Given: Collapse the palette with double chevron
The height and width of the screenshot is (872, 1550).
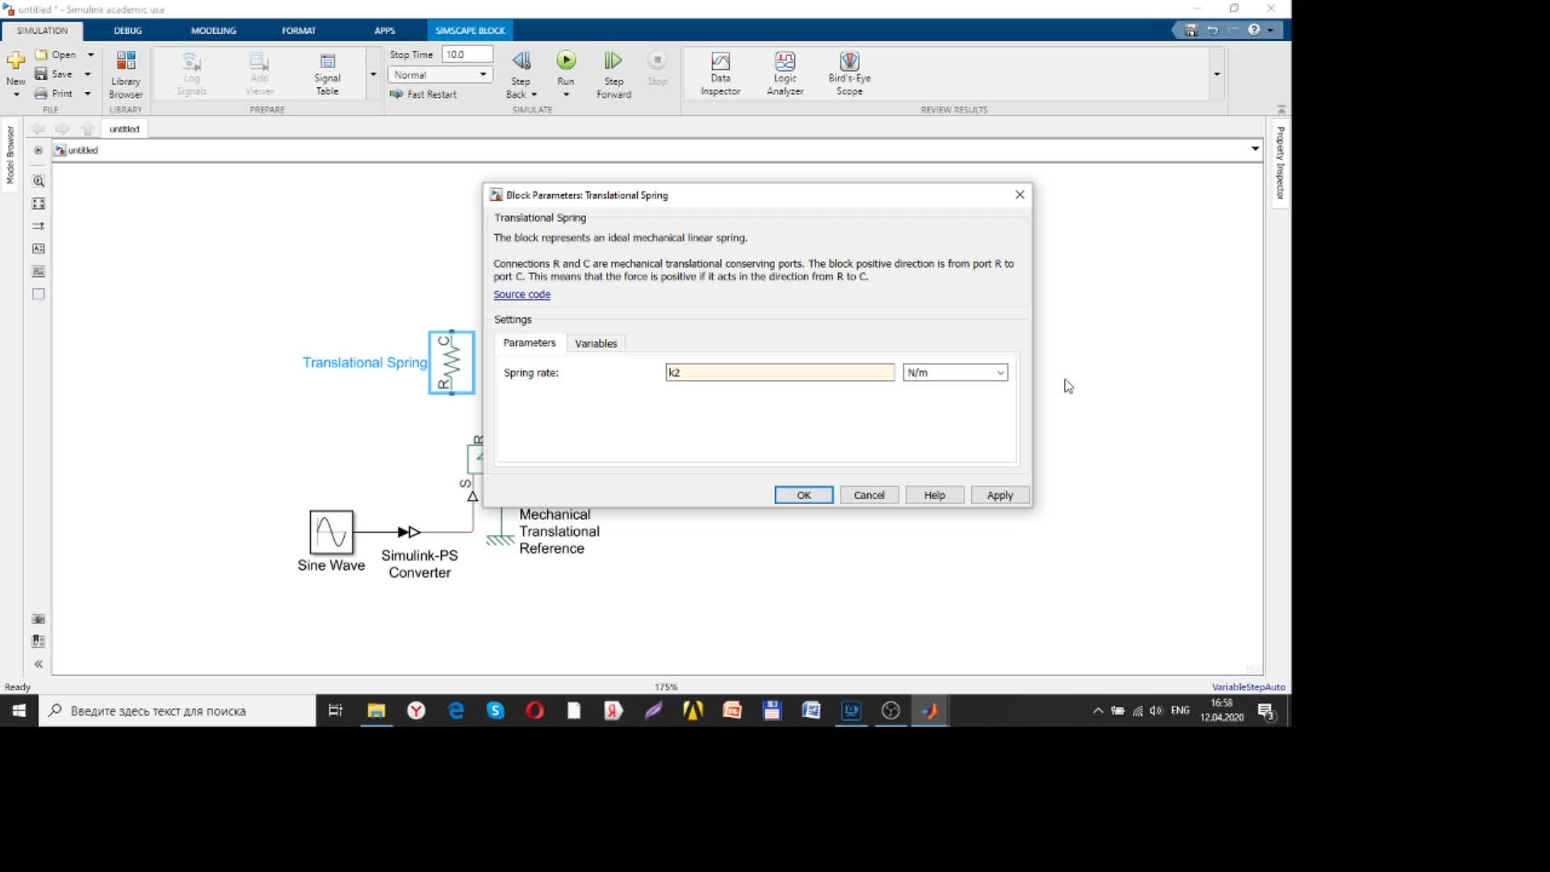Looking at the screenshot, I should 38,664.
